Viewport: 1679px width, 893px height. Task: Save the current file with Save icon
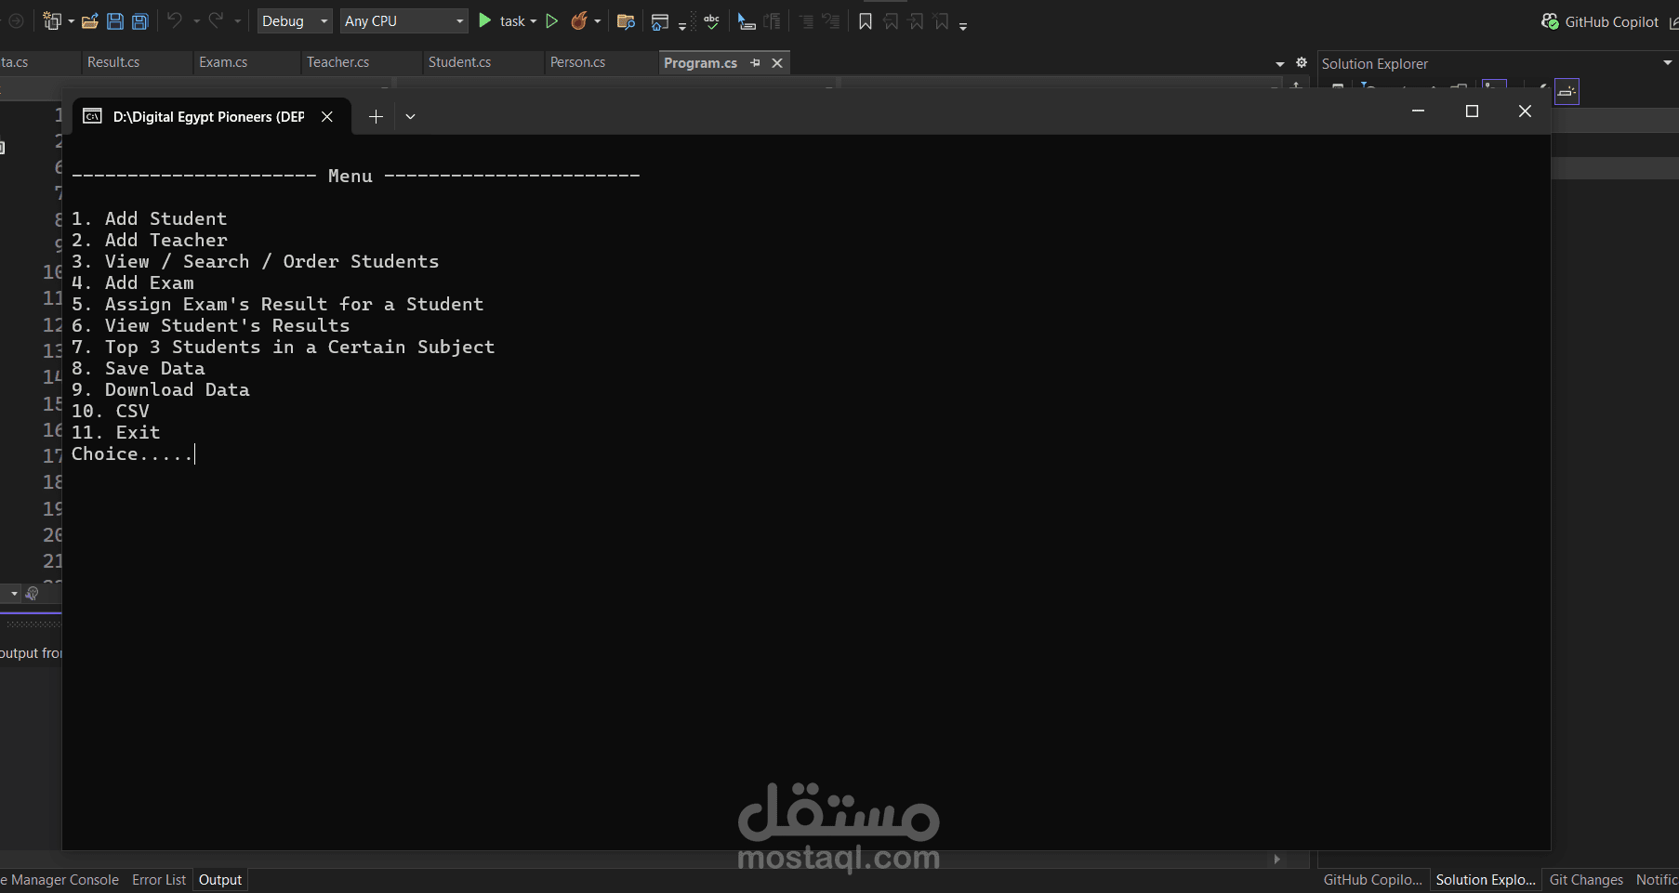(x=115, y=21)
